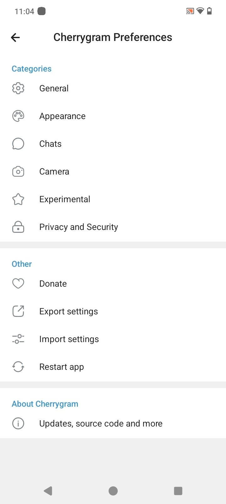The height and width of the screenshot is (504, 226).
Task: Click the Export settings arrow icon
Action: pyautogui.click(x=18, y=311)
